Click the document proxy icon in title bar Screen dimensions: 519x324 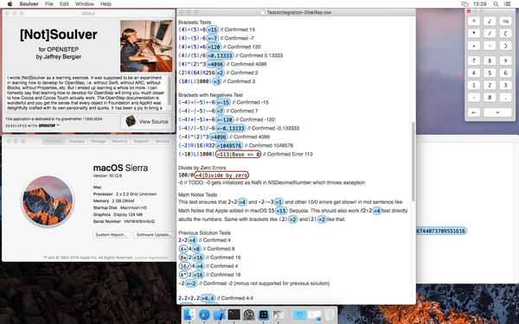(x=263, y=12)
